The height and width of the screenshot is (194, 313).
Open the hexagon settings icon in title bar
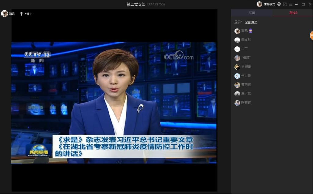pos(279,4)
